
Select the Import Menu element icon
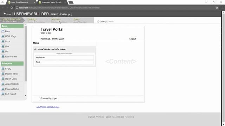(3, 79)
